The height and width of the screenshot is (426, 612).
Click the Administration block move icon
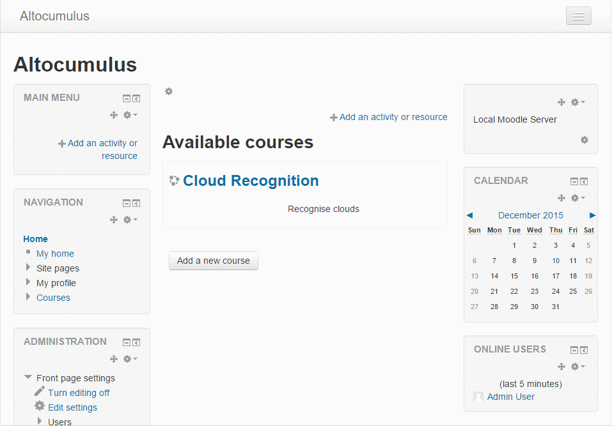114,359
